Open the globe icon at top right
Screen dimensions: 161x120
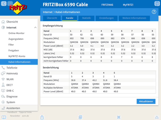pos(156,4)
